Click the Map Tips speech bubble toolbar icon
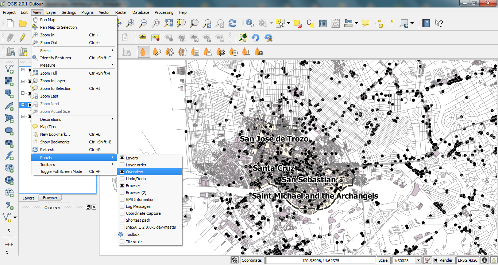Image resolution: width=498 pixels, height=265 pixels. (x=366, y=23)
